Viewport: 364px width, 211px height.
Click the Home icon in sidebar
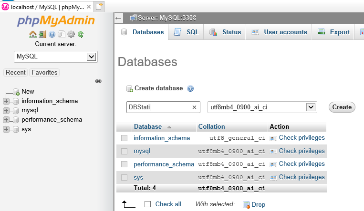click(32, 34)
